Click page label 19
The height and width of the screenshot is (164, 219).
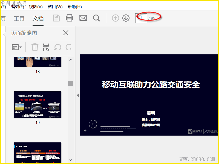click(x=38, y=123)
